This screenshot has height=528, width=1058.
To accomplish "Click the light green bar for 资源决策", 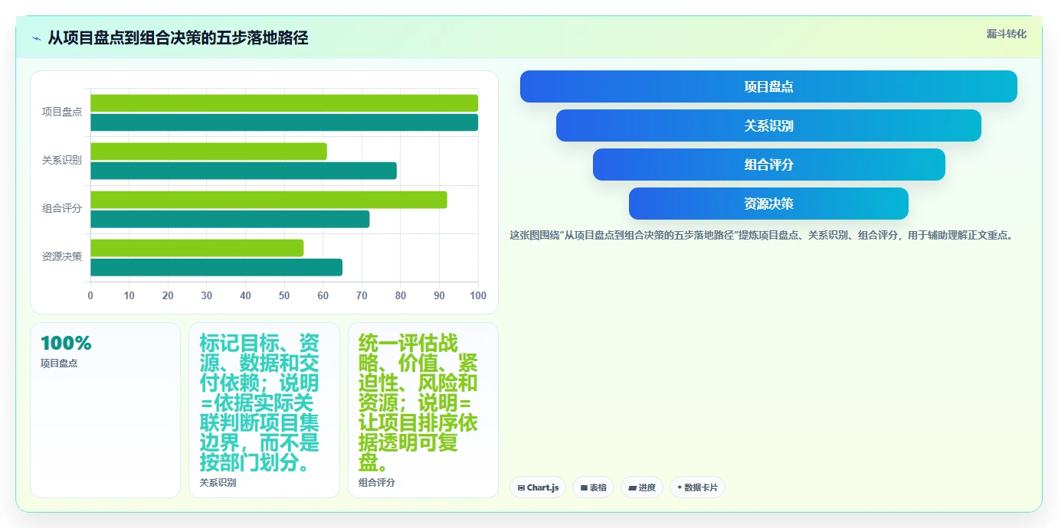I will click(197, 248).
